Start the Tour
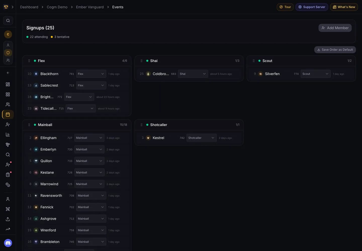Image resolution: width=362 pixels, height=251 pixels. coord(285,7)
